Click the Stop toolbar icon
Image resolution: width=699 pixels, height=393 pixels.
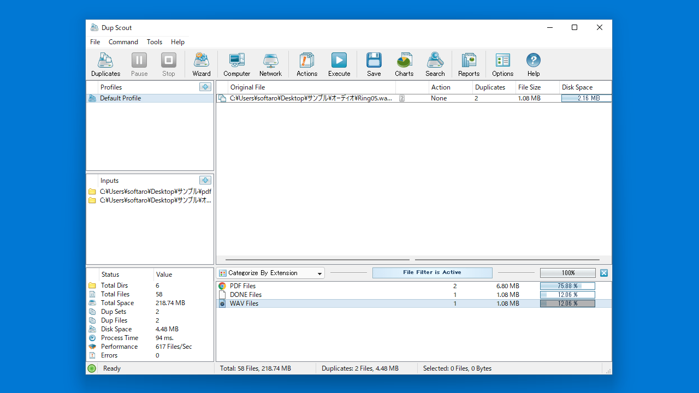point(169,65)
